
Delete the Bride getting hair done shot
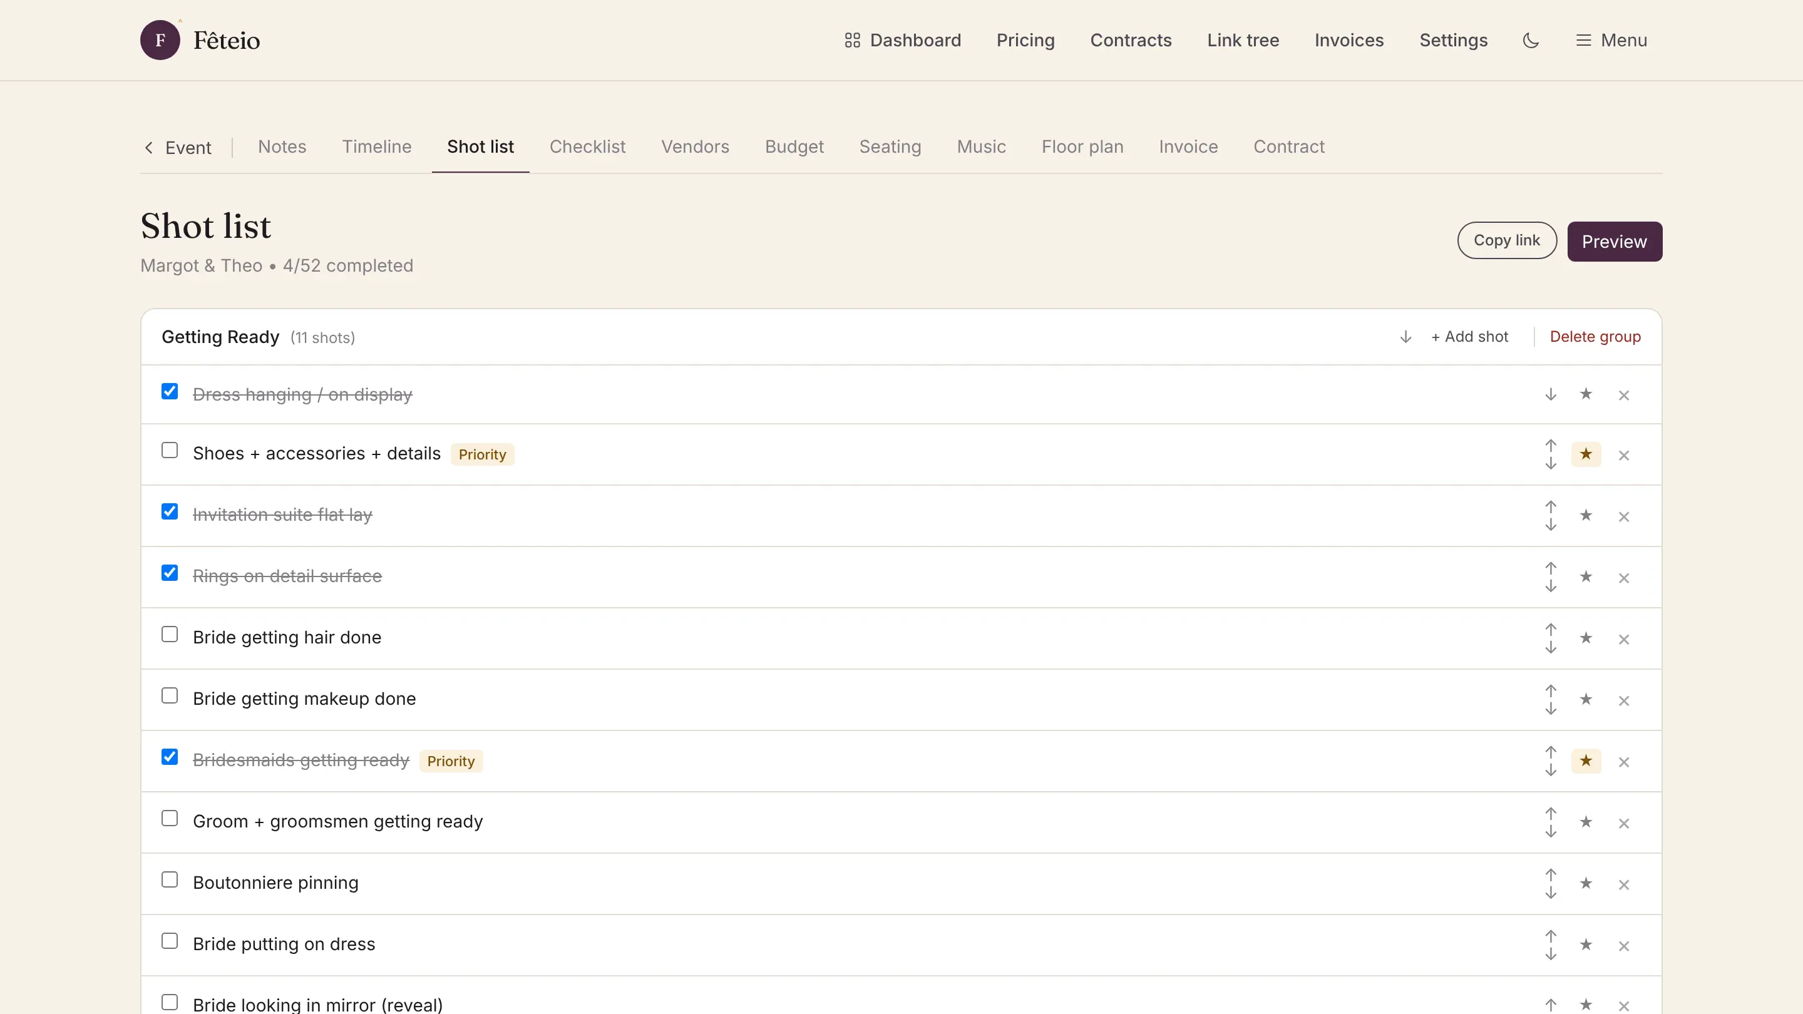coord(1624,640)
